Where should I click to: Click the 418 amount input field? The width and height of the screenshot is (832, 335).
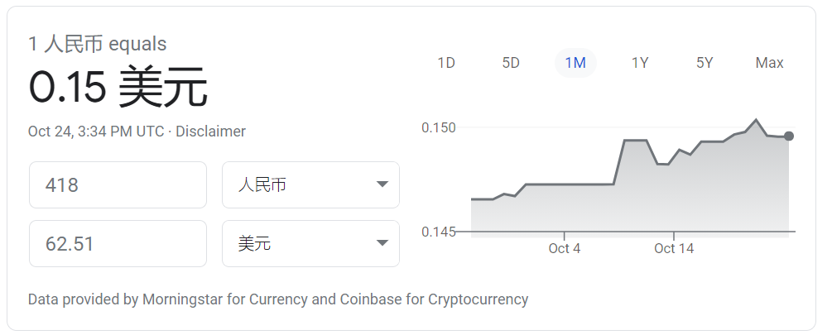coord(118,185)
